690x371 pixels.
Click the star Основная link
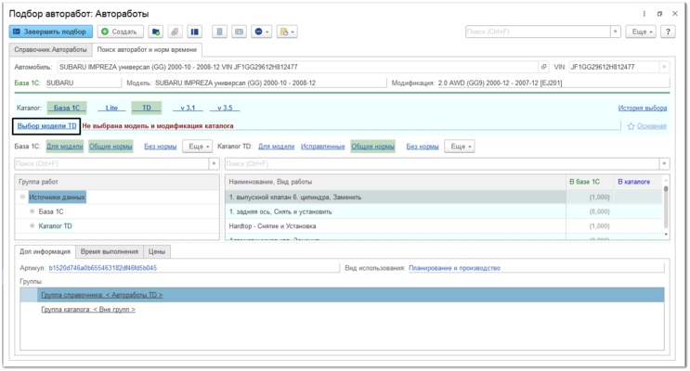[x=646, y=126]
